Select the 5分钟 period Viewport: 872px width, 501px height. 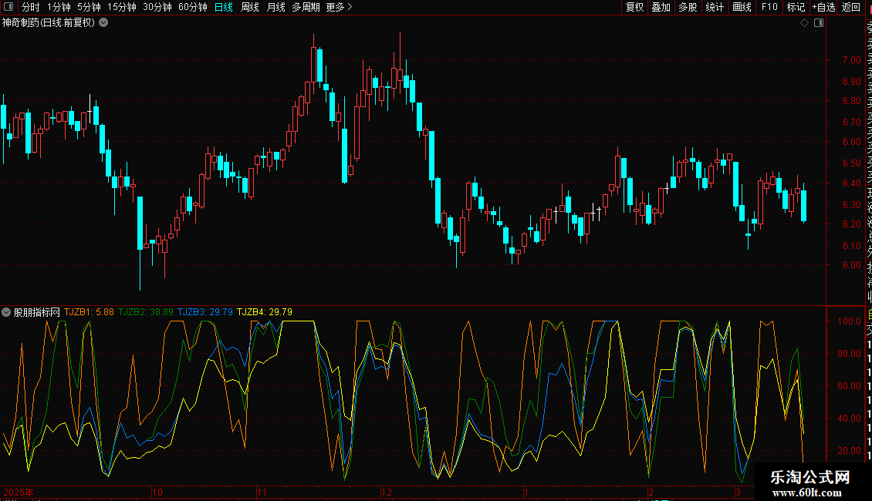(x=89, y=7)
